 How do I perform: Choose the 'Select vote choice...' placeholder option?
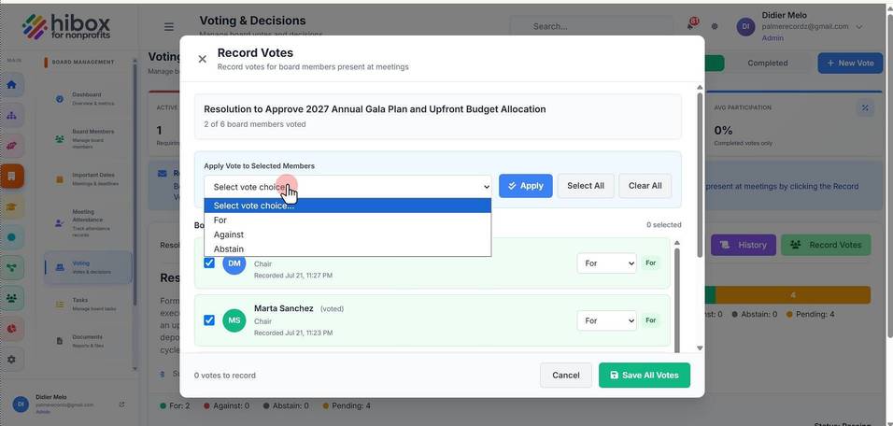[x=348, y=206]
